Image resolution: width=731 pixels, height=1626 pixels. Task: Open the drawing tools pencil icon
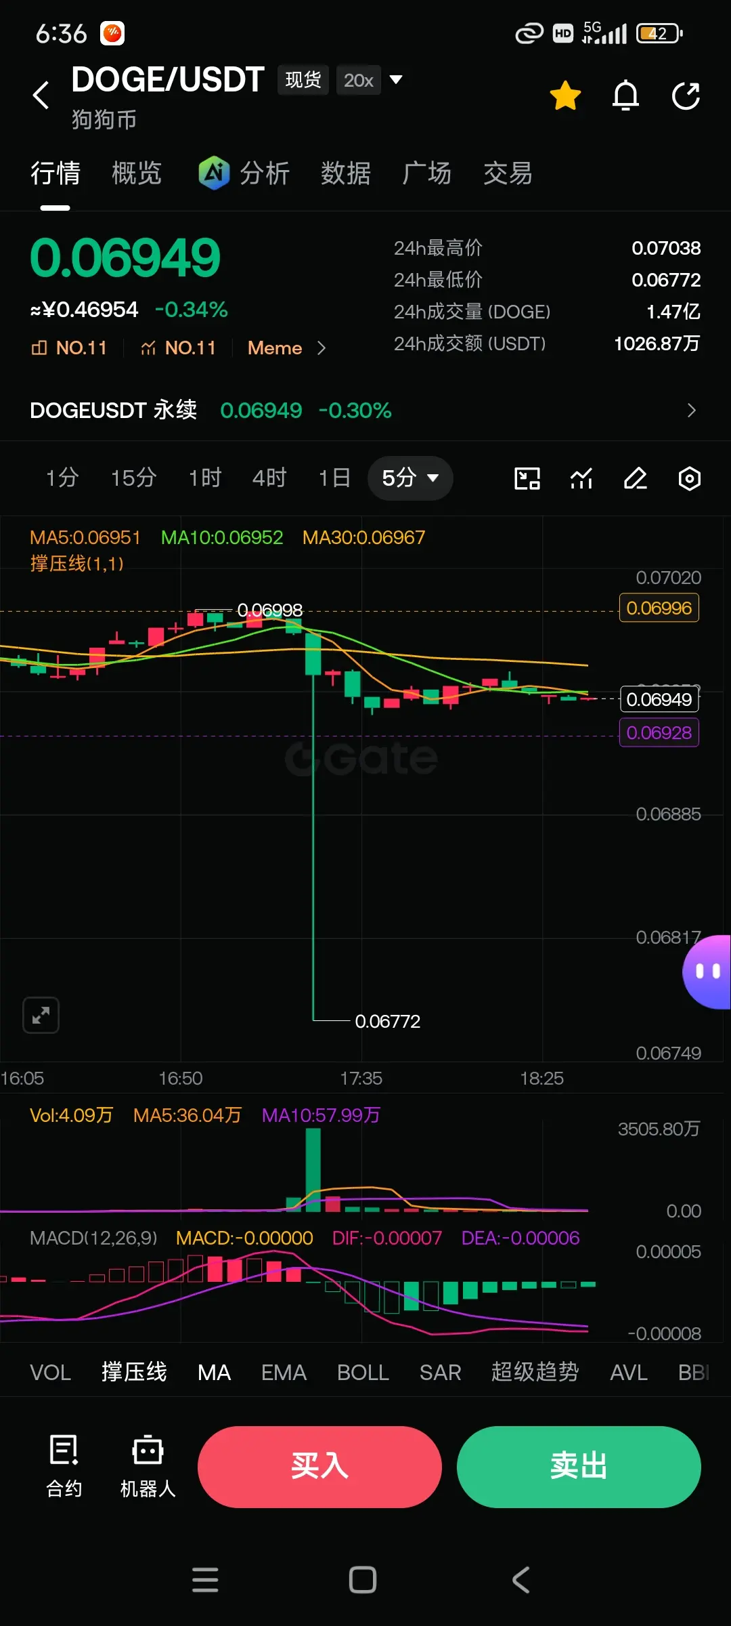636,478
